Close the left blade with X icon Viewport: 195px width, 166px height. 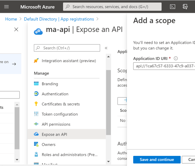(16, 29)
